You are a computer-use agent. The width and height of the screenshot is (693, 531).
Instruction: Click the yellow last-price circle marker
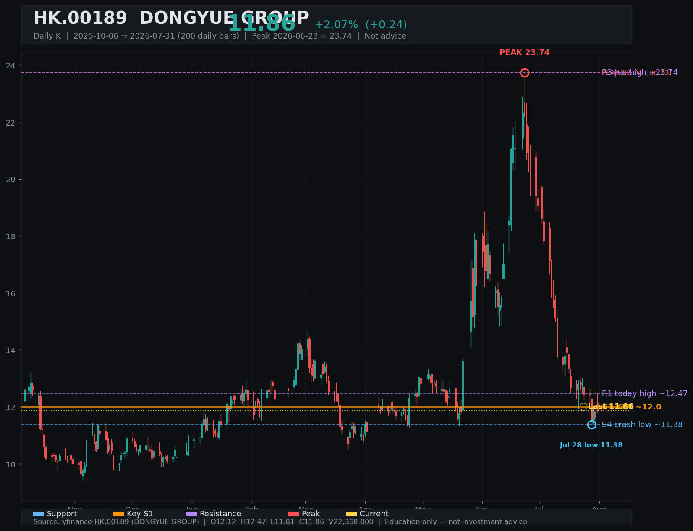pos(583,407)
